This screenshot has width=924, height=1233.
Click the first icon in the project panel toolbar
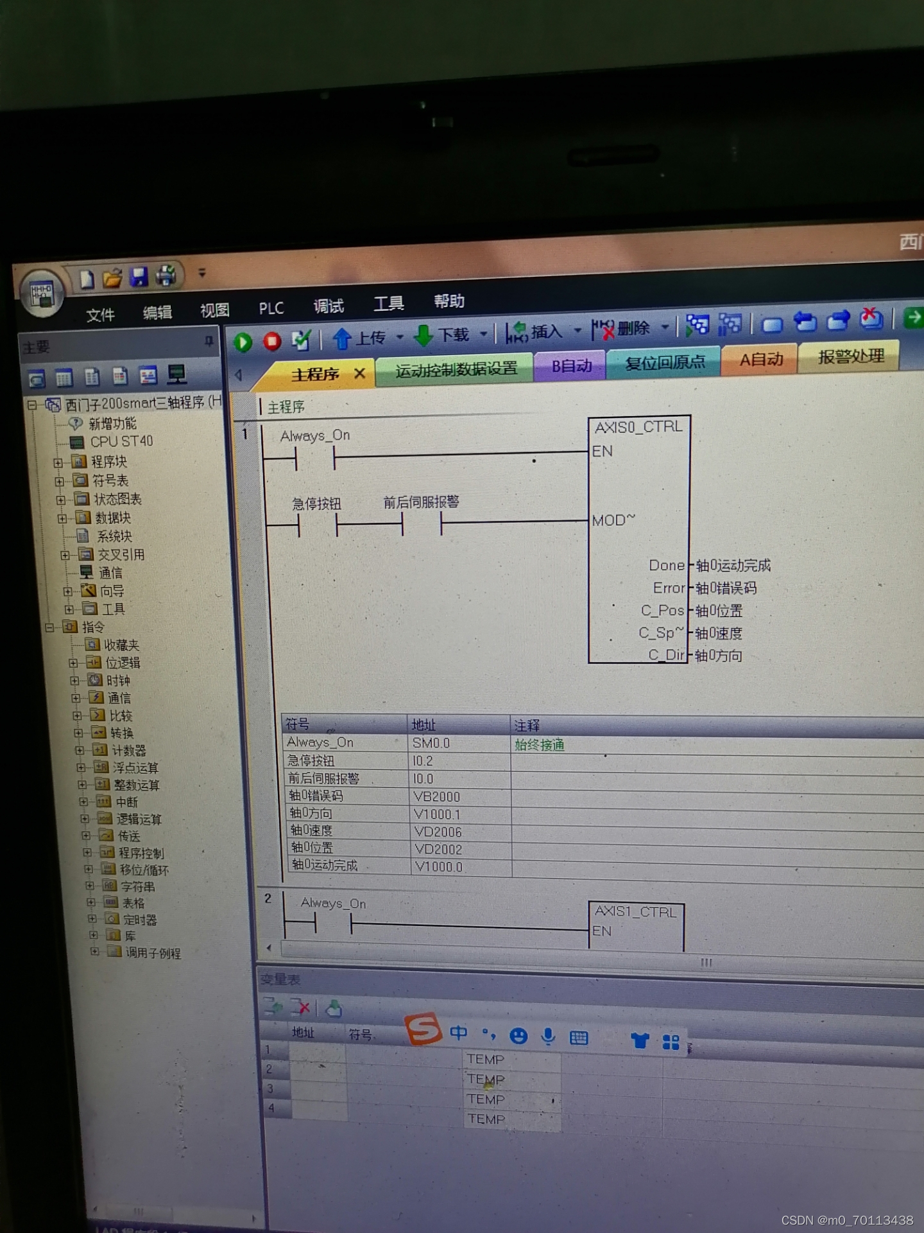37,380
